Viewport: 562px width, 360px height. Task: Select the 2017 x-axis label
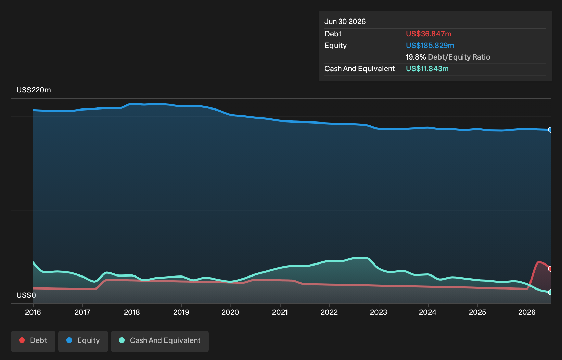[82, 312]
